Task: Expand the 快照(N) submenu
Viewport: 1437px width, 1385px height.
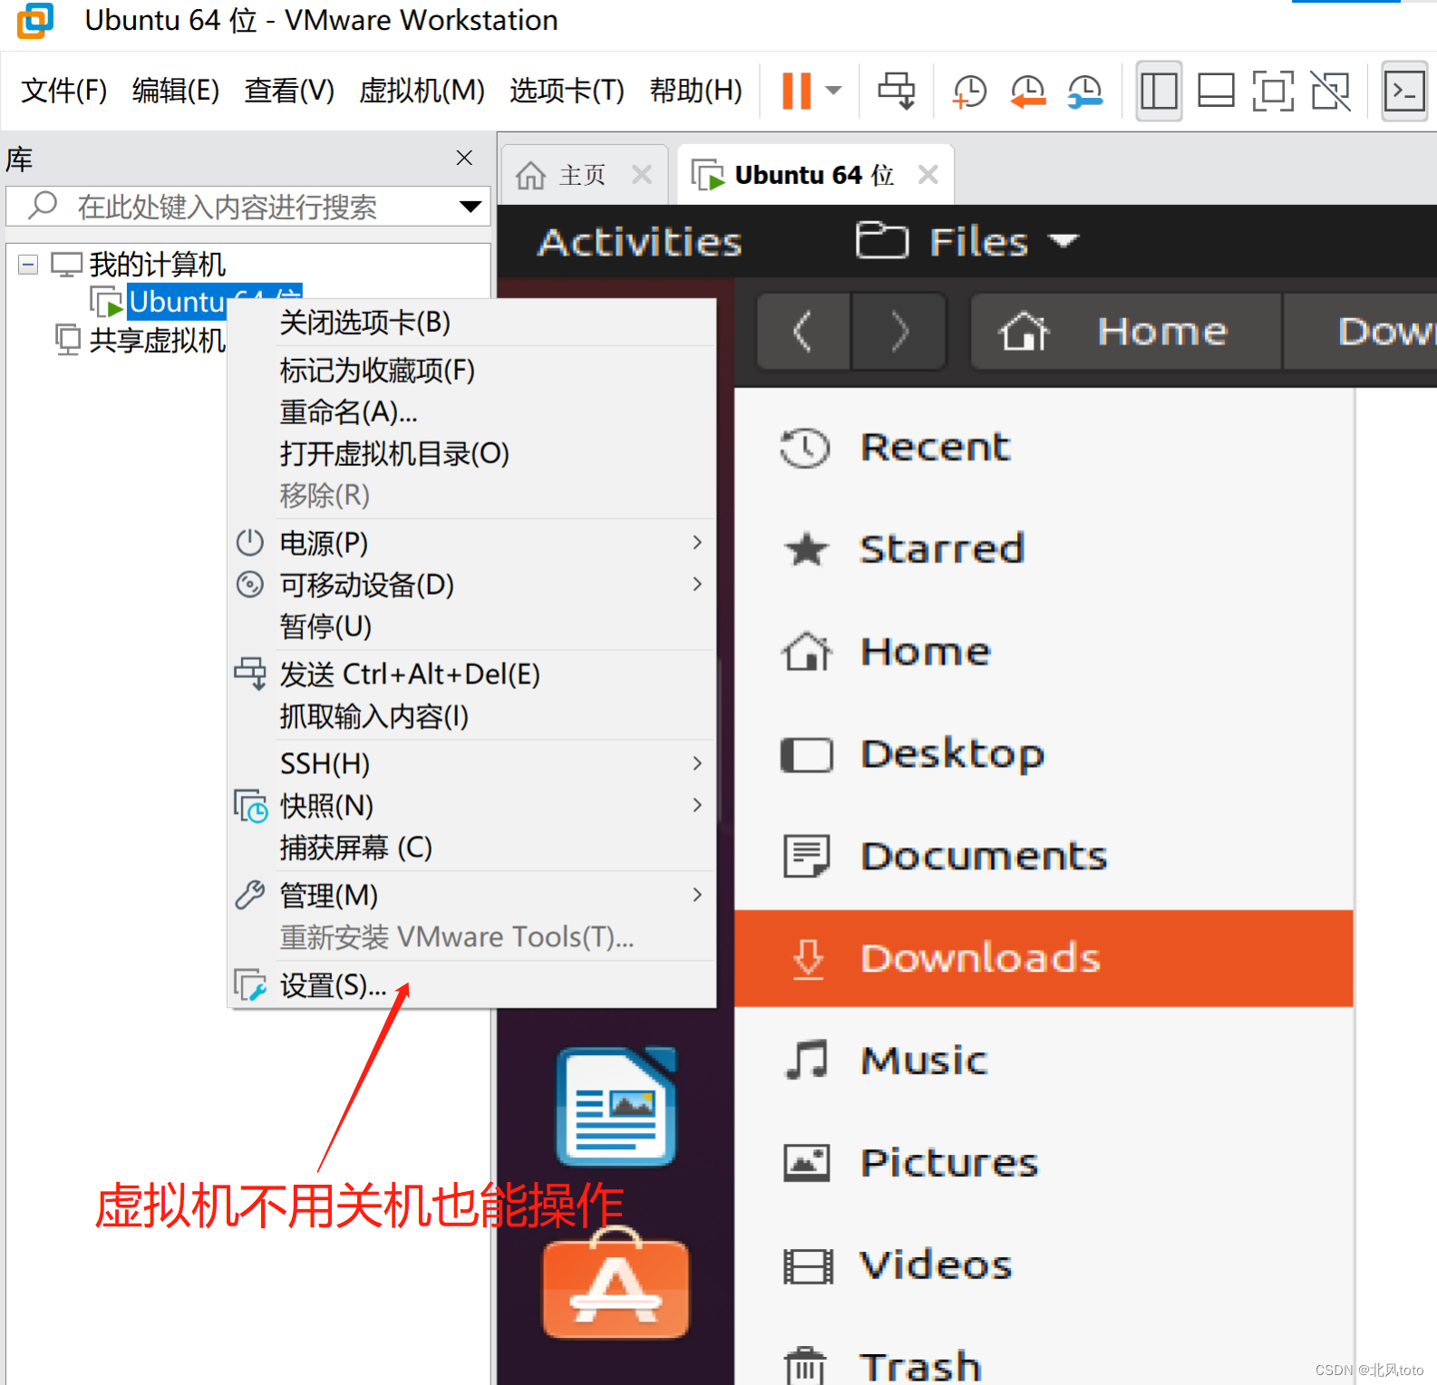Action: pyautogui.click(x=471, y=805)
